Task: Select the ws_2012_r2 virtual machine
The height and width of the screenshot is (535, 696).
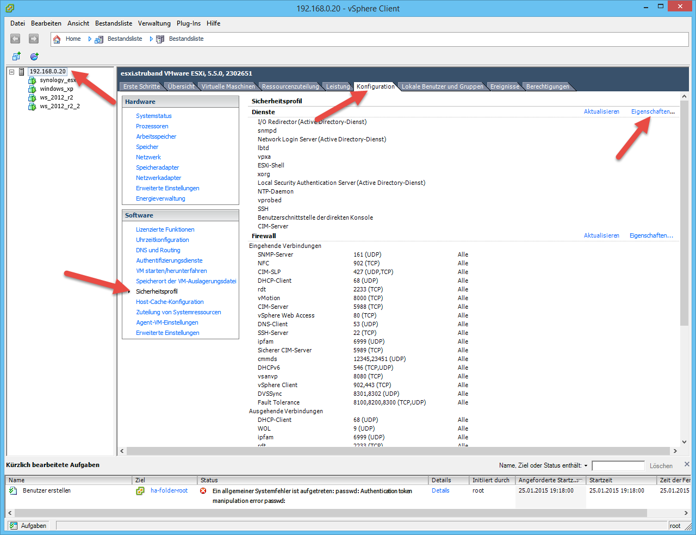Action: [x=56, y=98]
